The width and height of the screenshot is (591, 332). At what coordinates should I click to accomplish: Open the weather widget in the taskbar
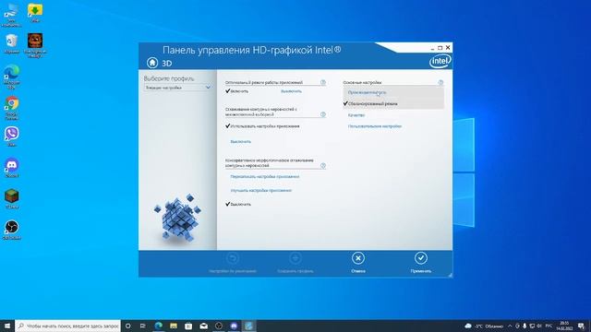click(484, 326)
